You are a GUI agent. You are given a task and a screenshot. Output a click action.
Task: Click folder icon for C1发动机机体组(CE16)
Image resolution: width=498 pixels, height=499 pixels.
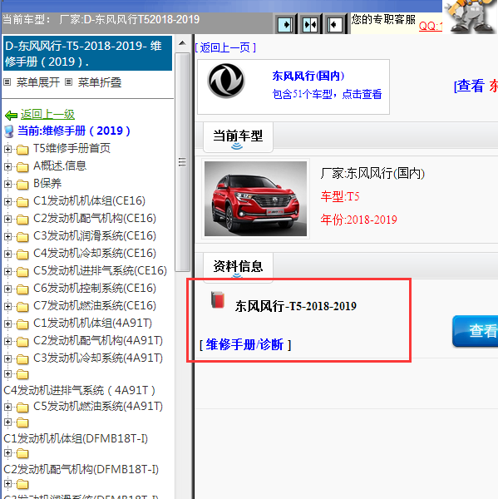coord(22,202)
